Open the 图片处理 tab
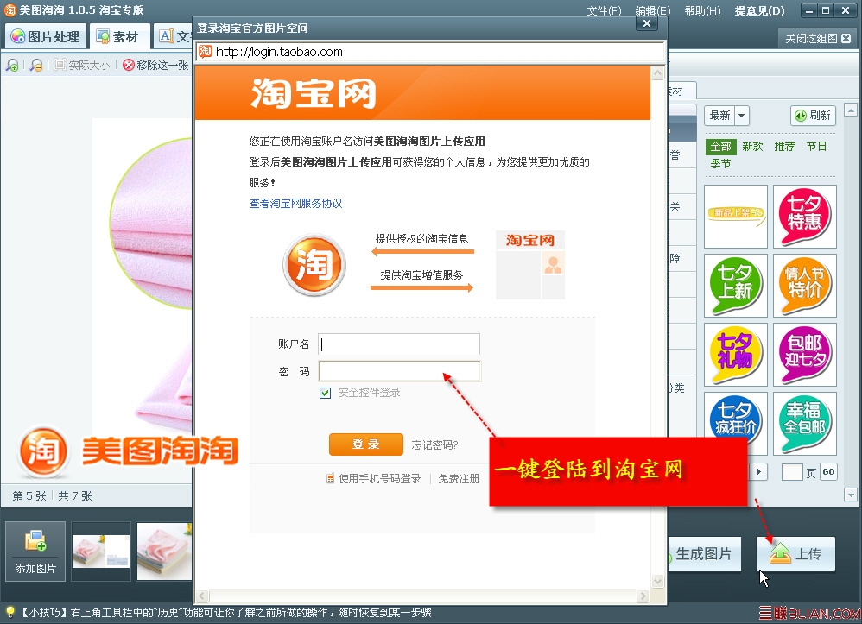 [46, 37]
